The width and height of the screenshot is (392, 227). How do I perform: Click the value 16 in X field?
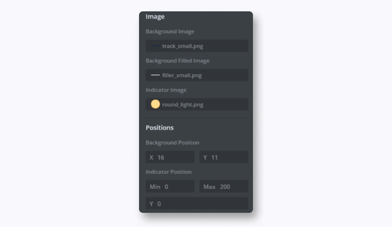tap(161, 157)
